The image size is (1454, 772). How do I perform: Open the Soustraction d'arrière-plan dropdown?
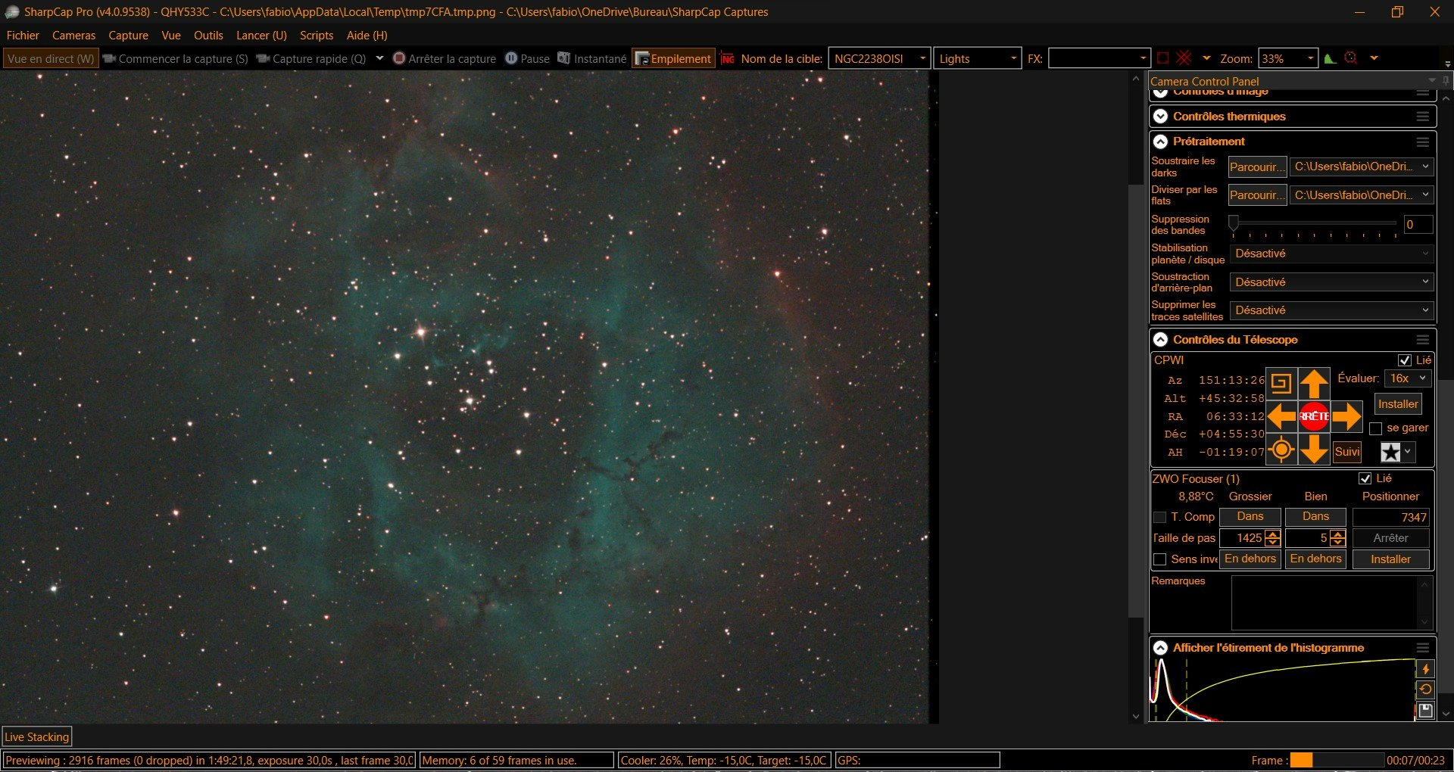(x=1331, y=282)
